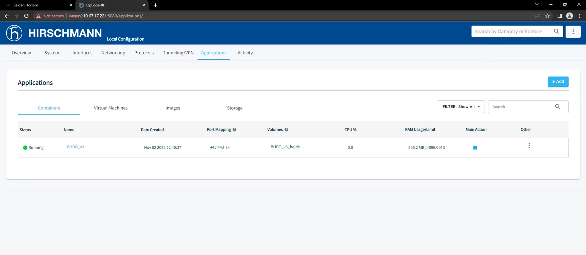This screenshot has height=255, width=586.
Task: Click the container search magnifier icon
Action: tap(558, 107)
